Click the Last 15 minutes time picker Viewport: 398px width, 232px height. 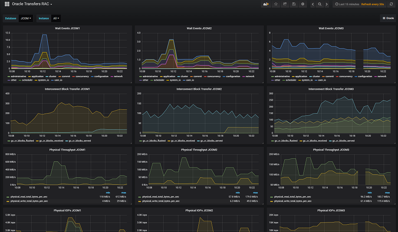(x=347, y=4)
